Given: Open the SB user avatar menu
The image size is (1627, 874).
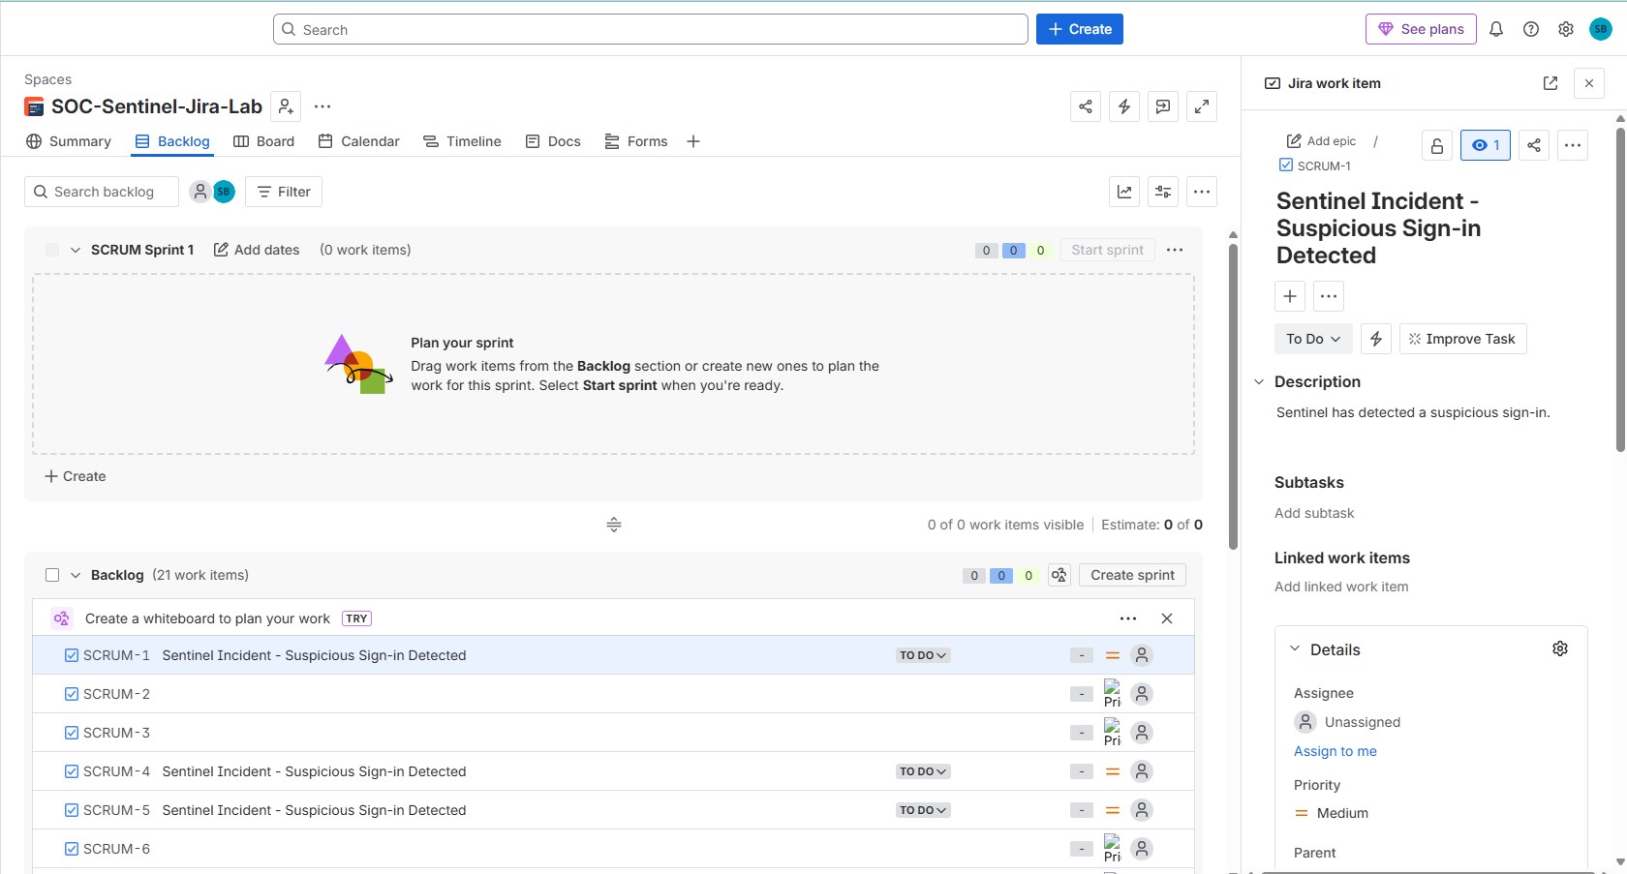Looking at the screenshot, I should [1601, 29].
